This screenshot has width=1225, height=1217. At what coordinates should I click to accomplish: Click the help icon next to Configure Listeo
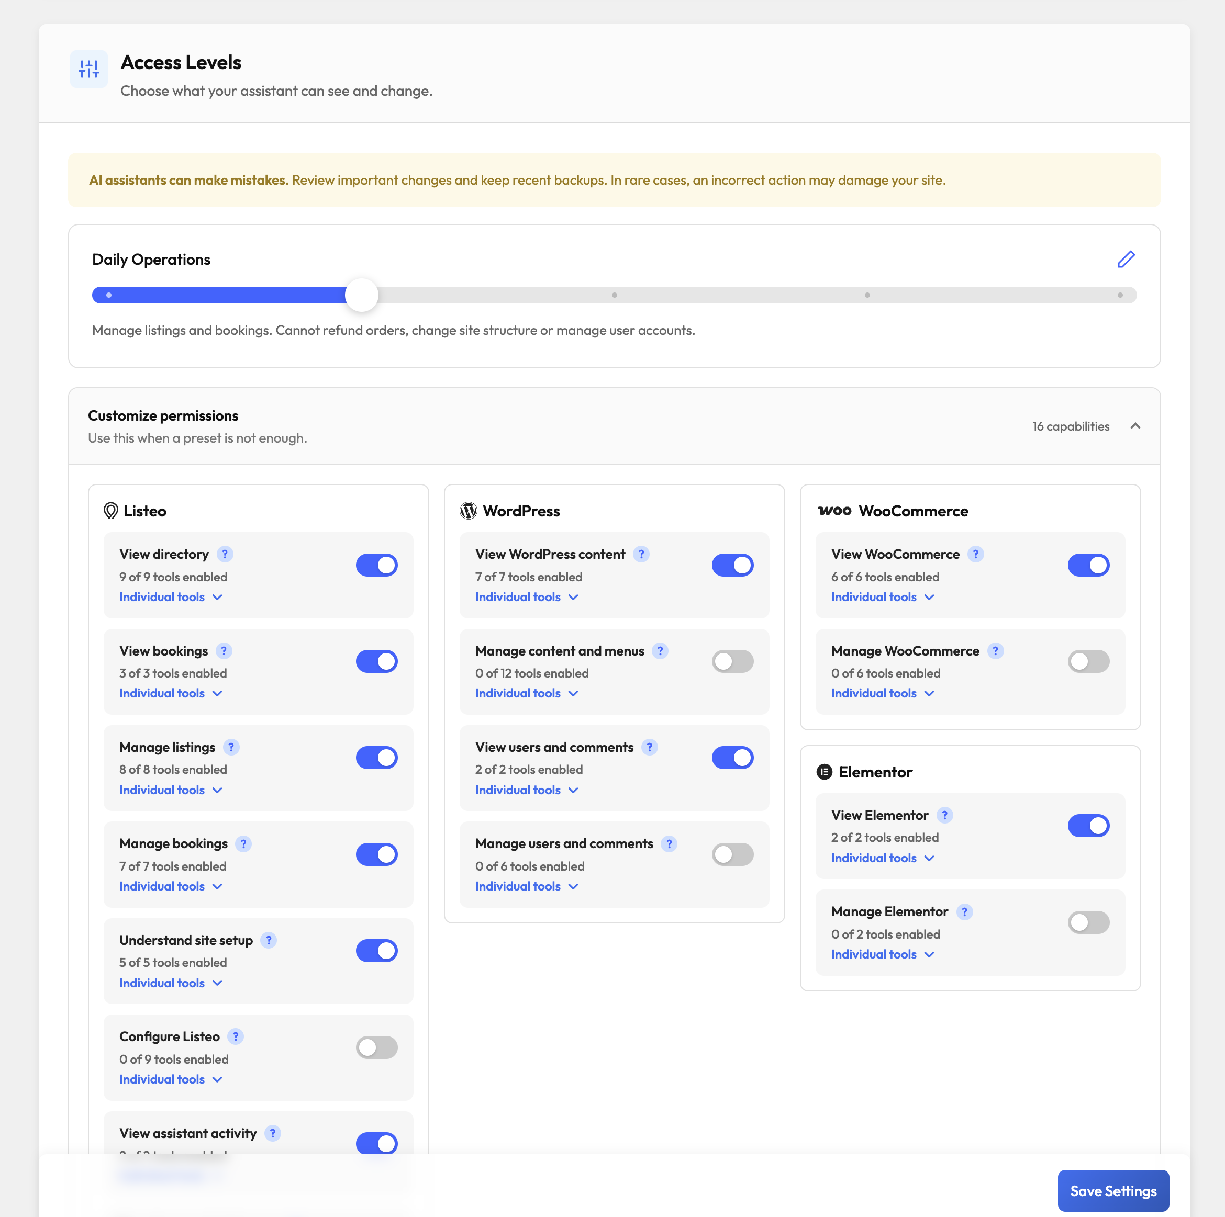coord(236,1036)
